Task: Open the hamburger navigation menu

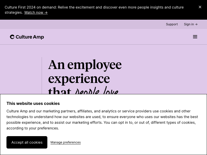Action: click(195, 37)
